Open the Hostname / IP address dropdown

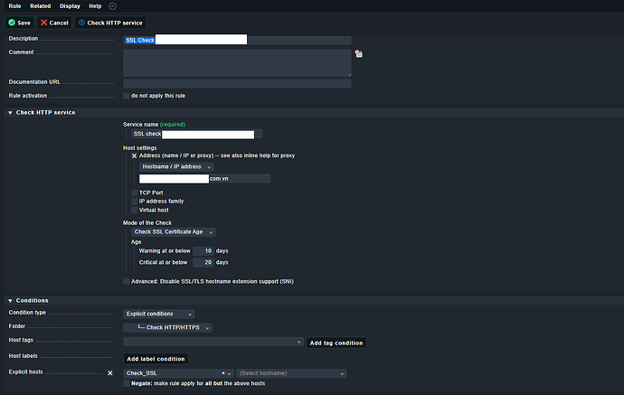click(176, 167)
